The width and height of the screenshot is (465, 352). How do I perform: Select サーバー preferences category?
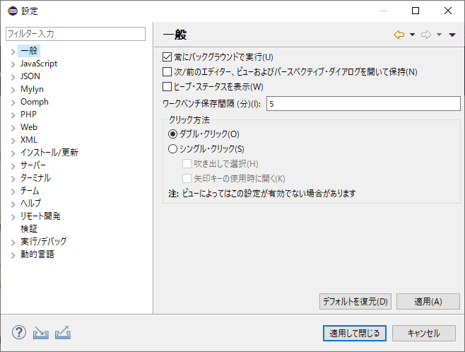[x=33, y=165]
